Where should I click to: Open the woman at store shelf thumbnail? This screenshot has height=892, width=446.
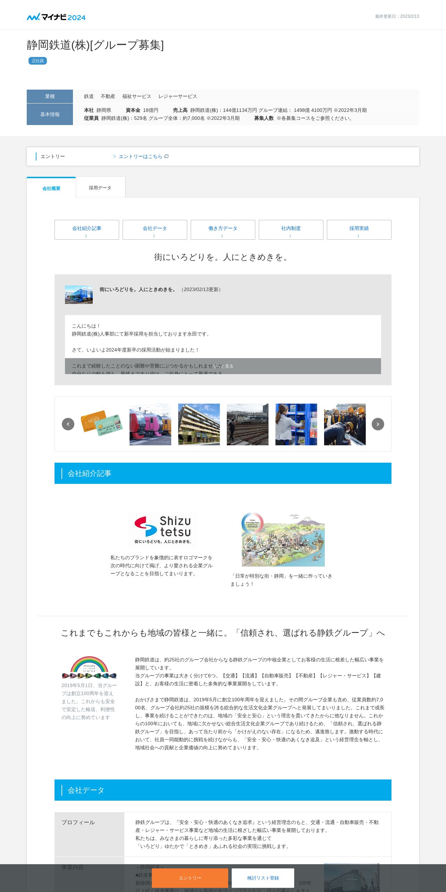tap(296, 424)
